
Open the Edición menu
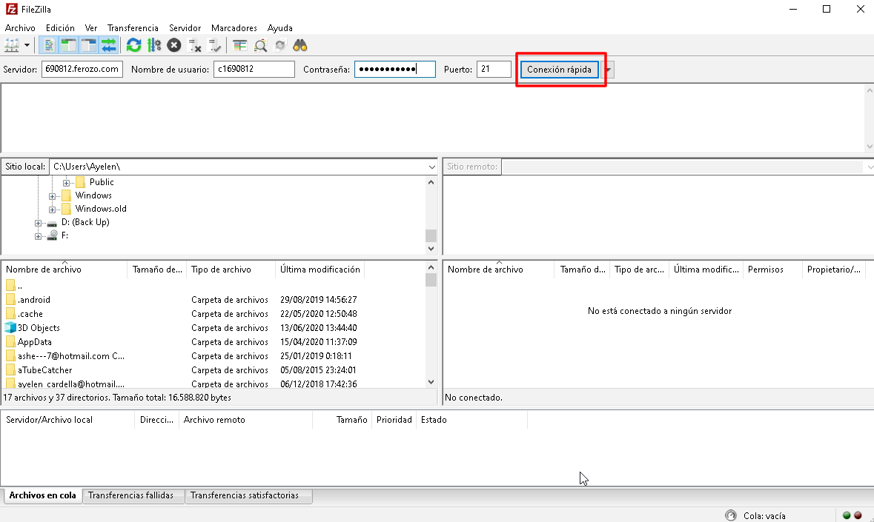[60, 28]
